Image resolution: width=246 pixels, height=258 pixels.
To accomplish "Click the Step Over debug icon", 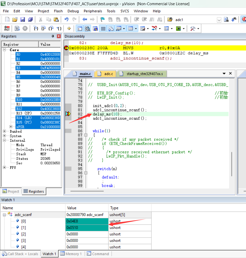I will tap(43, 28).
